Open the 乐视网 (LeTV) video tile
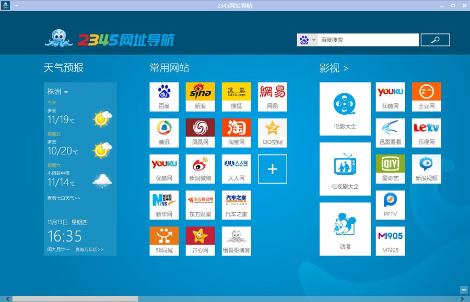 [x=427, y=133]
